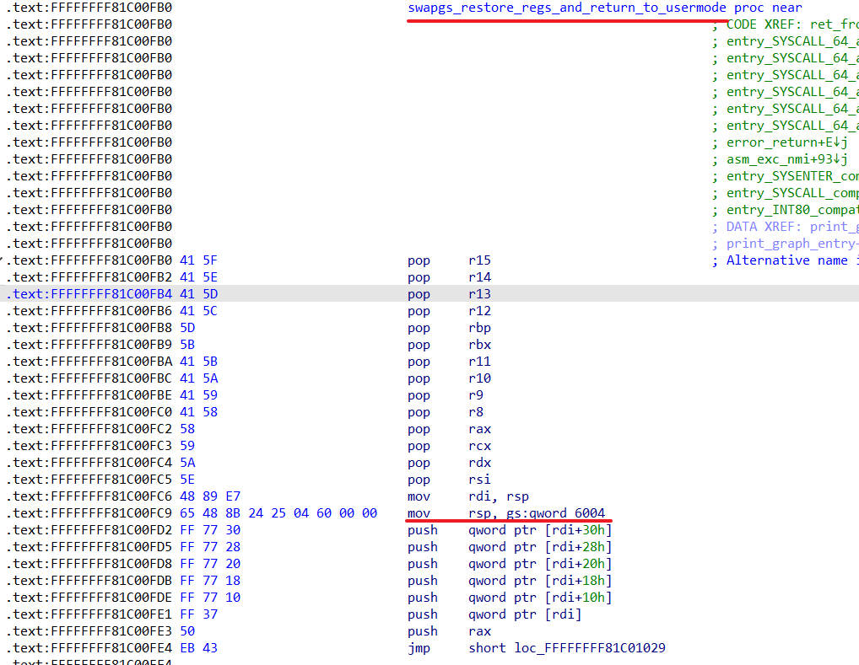Click the pop r15 instruction
Screen dimensions: 859x665
click(449, 260)
